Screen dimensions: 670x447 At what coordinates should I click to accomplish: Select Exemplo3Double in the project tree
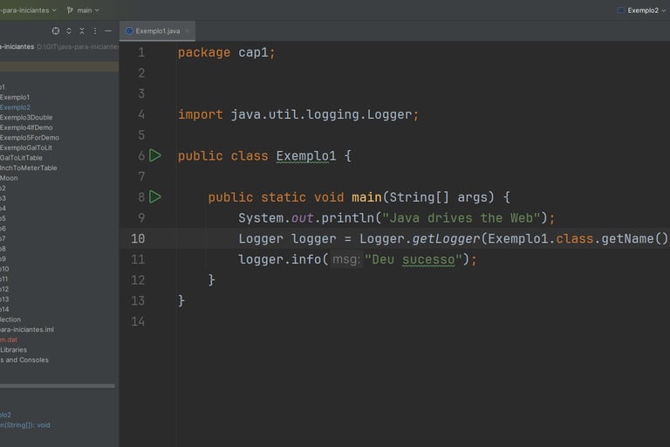tap(26, 117)
